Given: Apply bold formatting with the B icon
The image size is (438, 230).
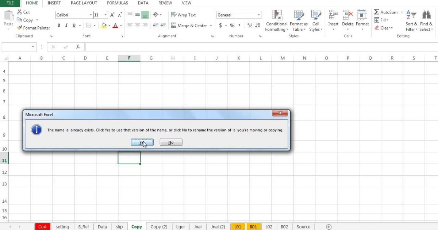Looking at the screenshot, I should 59,25.
